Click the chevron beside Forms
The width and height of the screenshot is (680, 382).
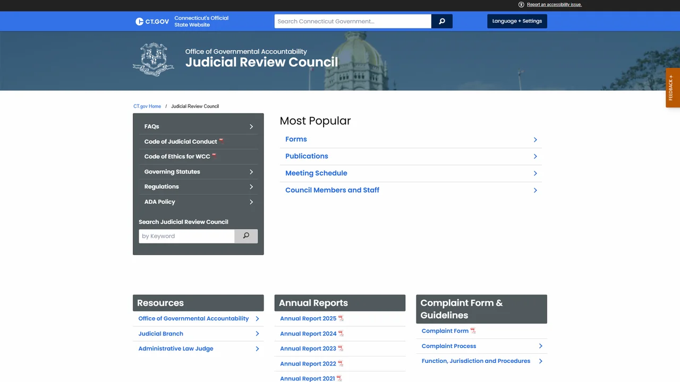tap(535, 140)
